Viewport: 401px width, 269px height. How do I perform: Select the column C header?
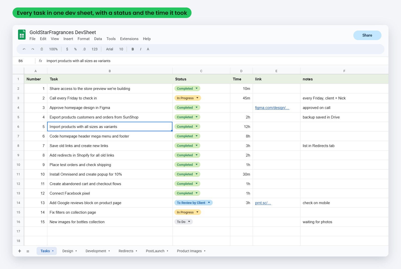201,71
